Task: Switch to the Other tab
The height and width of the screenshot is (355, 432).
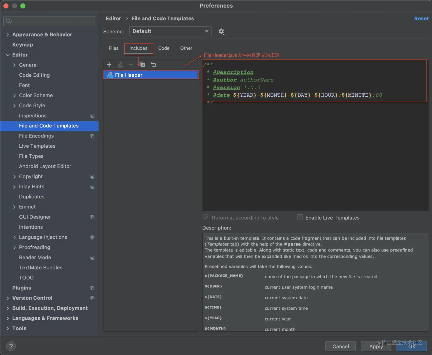Action: [x=186, y=48]
